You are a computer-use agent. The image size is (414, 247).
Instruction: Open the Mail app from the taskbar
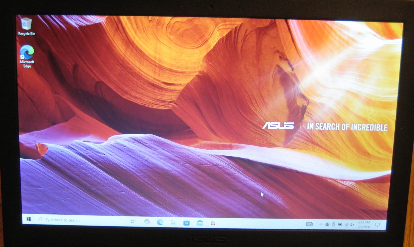click(x=200, y=223)
